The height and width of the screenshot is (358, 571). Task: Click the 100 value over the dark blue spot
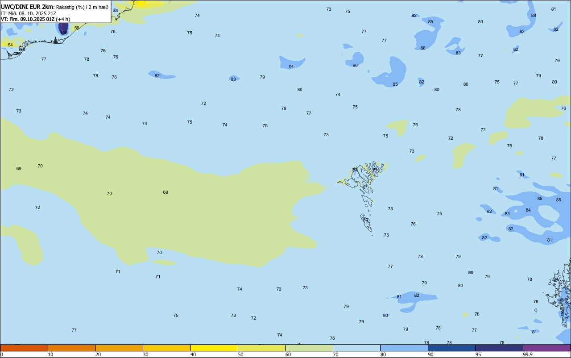pos(64,33)
